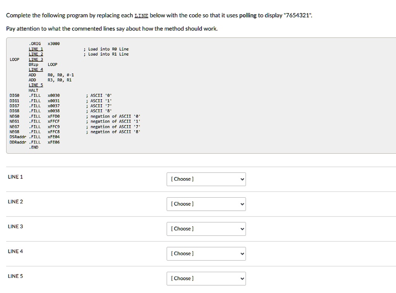This screenshot has height=293, width=396.
Task: Click the LINE 4 row label
Action: 15,251
